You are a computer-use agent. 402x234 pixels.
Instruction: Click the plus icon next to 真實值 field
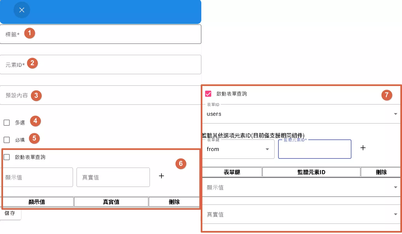(x=161, y=176)
